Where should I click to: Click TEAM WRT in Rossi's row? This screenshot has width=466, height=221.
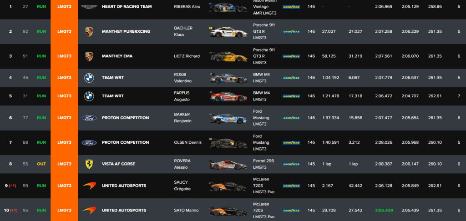(x=113, y=77)
